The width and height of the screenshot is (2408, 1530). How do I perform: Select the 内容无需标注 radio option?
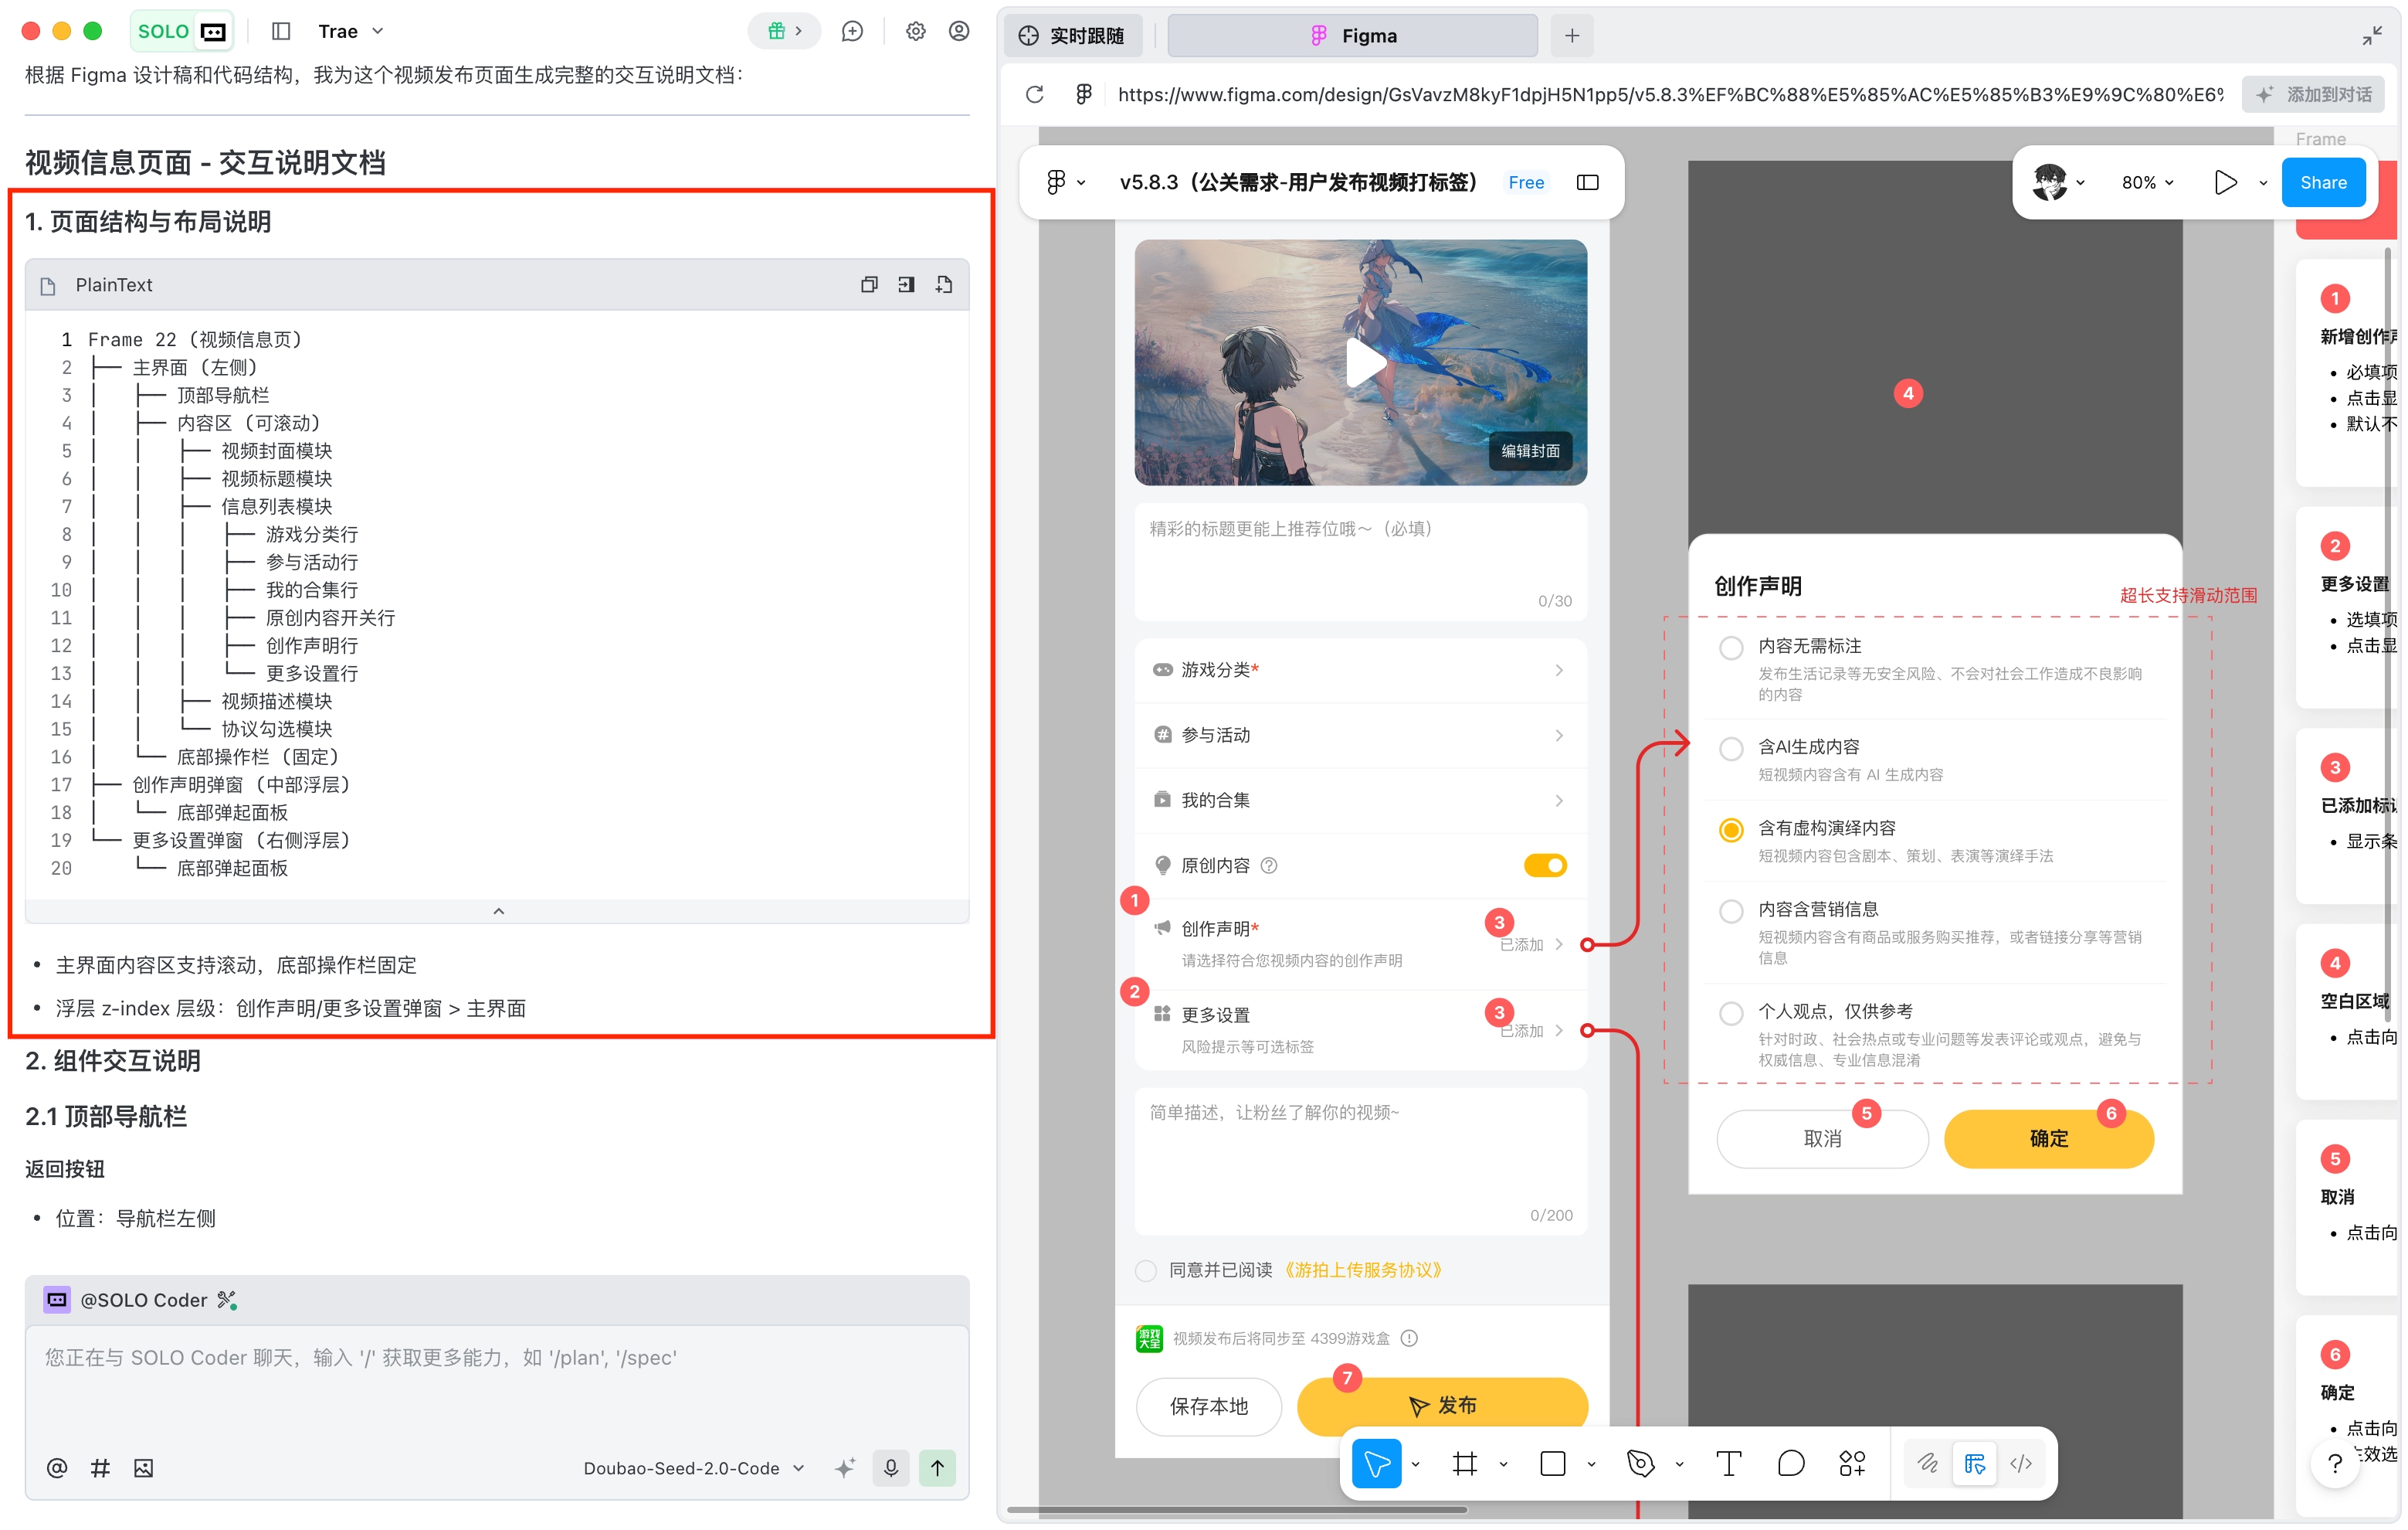pyautogui.click(x=1731, y=648)
